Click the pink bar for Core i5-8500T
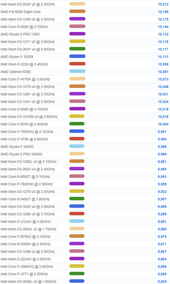 coord(77,176)
